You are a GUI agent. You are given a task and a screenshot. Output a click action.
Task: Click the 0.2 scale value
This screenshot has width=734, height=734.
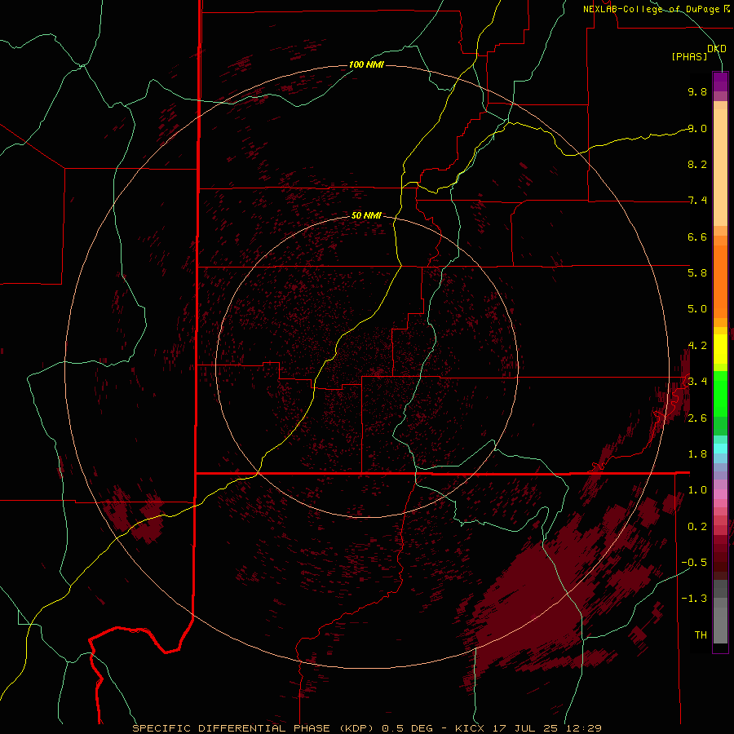697,527
